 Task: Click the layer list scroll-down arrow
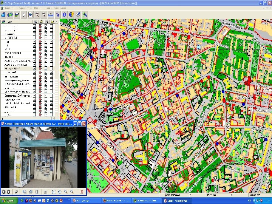click(x=56, y=115)
